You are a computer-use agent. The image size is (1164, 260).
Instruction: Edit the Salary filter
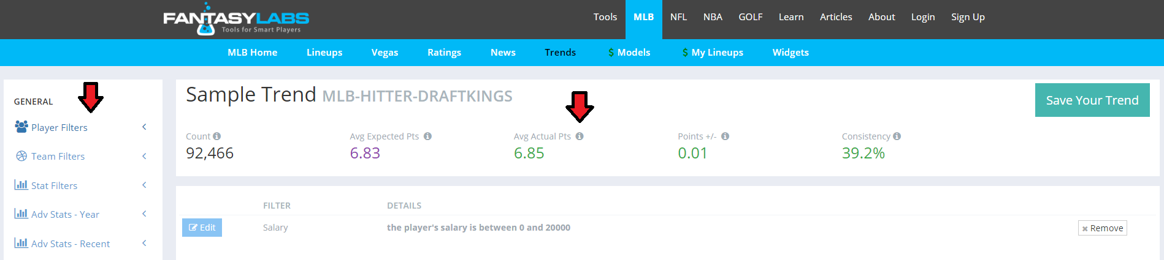tap(202, 228)
